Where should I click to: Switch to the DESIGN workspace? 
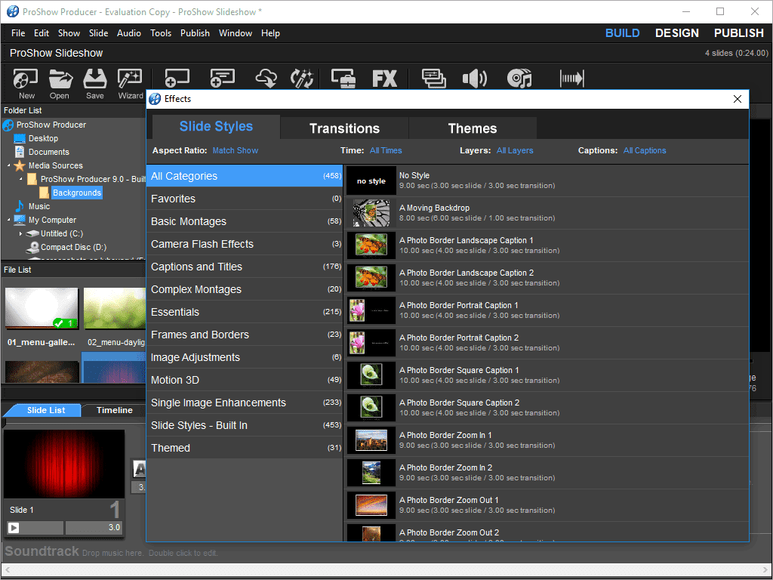(677, 33)
